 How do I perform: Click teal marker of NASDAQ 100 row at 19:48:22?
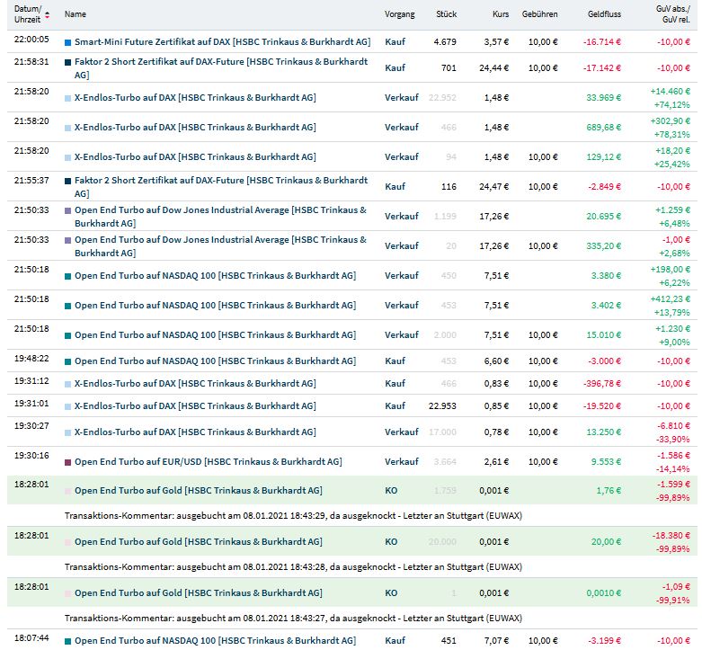click(68, 361)
